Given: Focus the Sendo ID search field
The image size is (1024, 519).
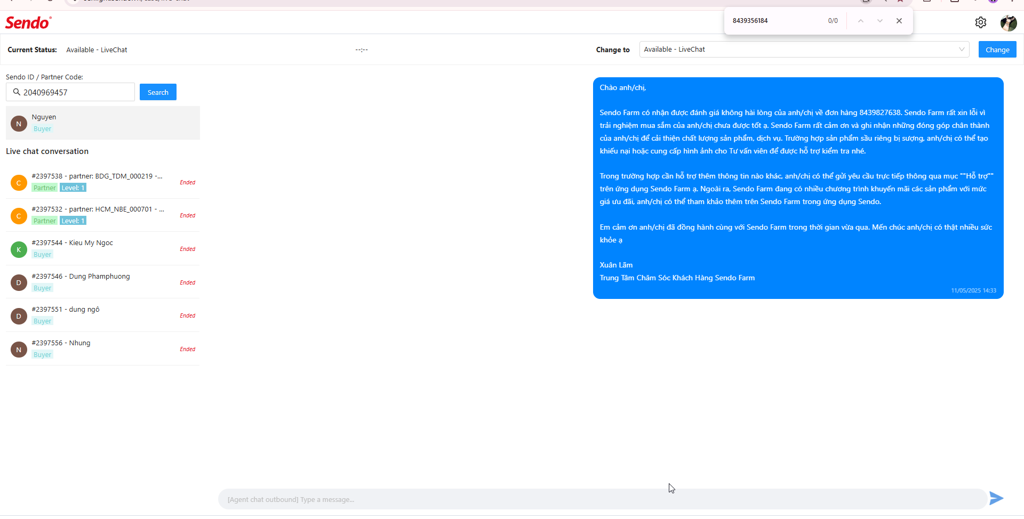Looking at the screenshot, I should pyautogui.click(x=70, y=92).
